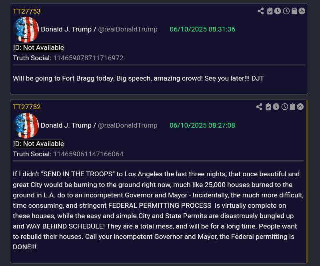Copy post TT27752 with plain clipboard icon
The width and height of the screenshot is (320, 266).
pyautogui.click(x=292, y=107)
